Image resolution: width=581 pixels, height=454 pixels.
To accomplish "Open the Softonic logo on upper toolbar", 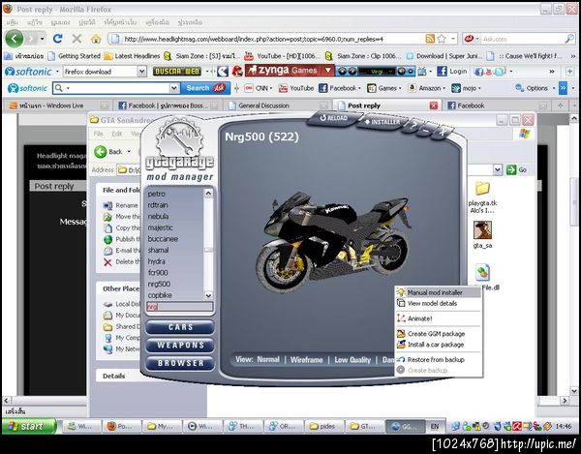I will (28, 71).
